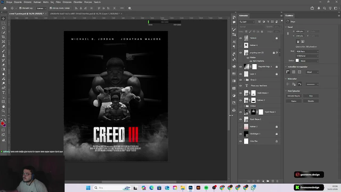Open Illustrator from the Windows taskbar
Screen dimensions: 341x192
(198, 188)
